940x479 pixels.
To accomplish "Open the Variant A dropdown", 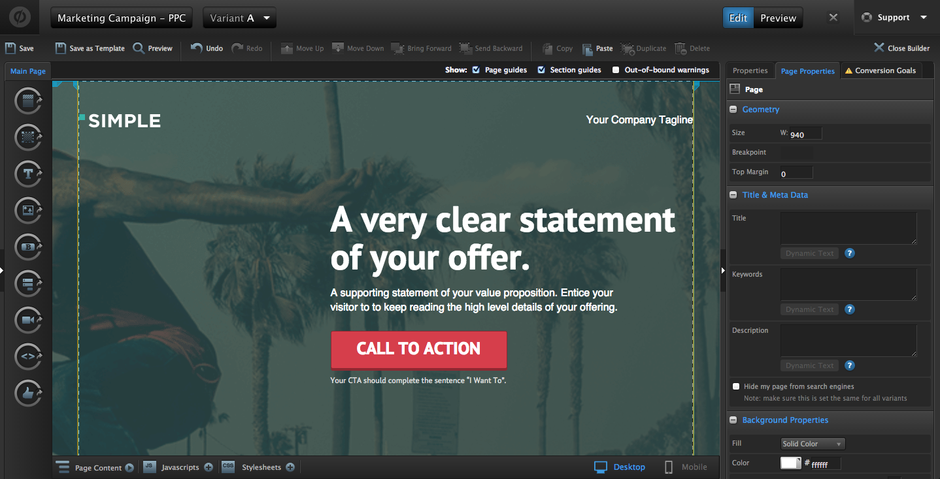I will click(x=239, y=18).
